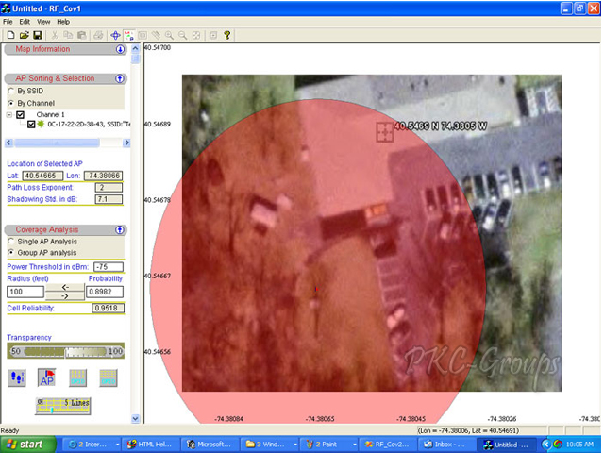Open the View menu

[x=43, y=22]
